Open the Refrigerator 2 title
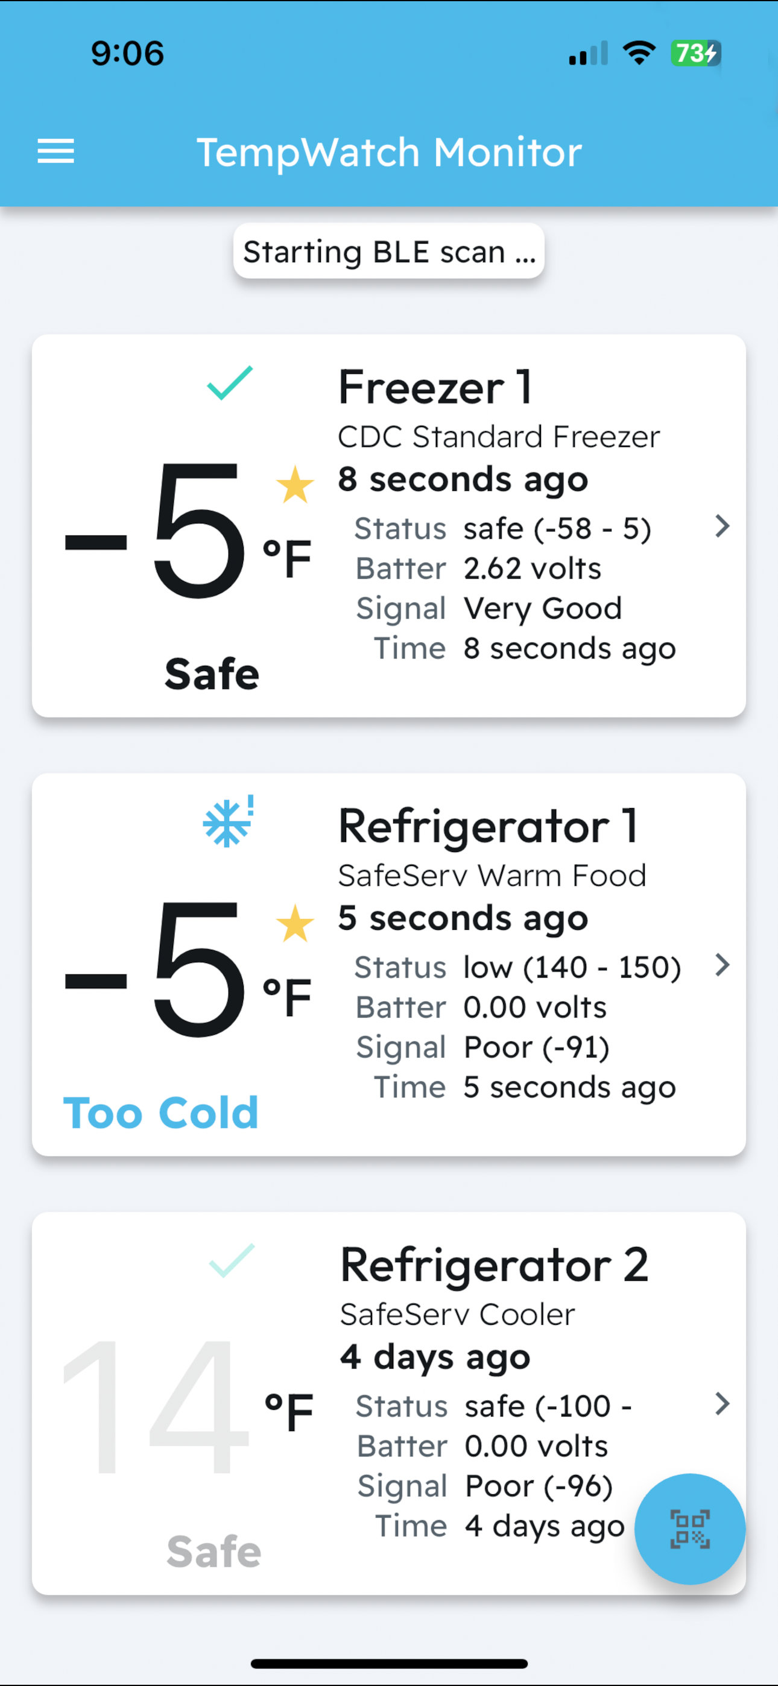 (x=495, y=1264)
